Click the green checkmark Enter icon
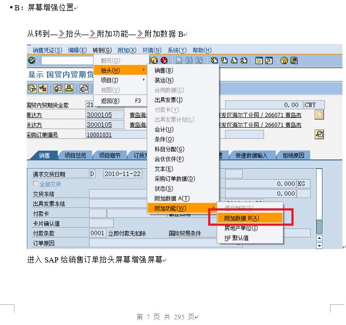This screenshot has width=346, height=325. [32, 60]
